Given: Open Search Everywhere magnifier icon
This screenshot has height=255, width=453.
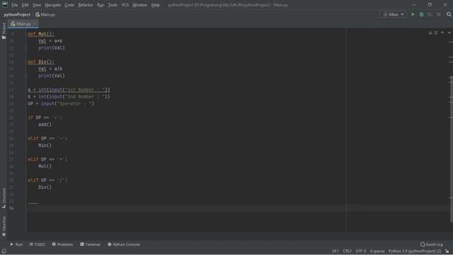Looking at the screenshot, I should [x=449, y=14].
